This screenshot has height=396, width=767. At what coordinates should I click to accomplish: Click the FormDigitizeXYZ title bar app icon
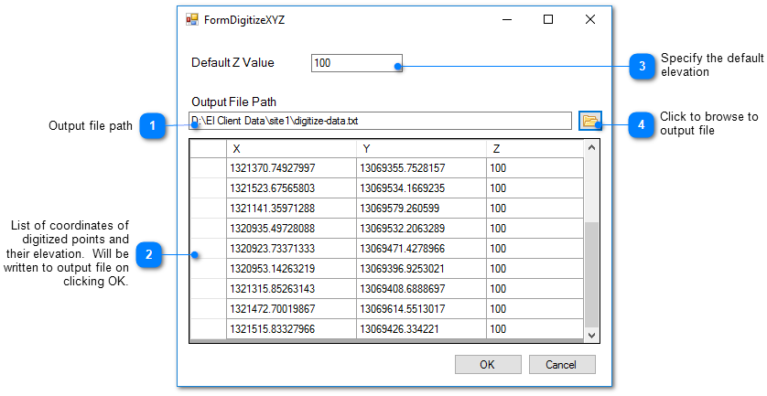192,19
